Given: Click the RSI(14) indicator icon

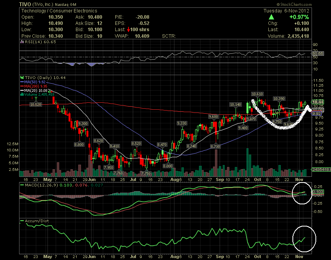Looking at the screenshot, I should (x=22, y=42).
